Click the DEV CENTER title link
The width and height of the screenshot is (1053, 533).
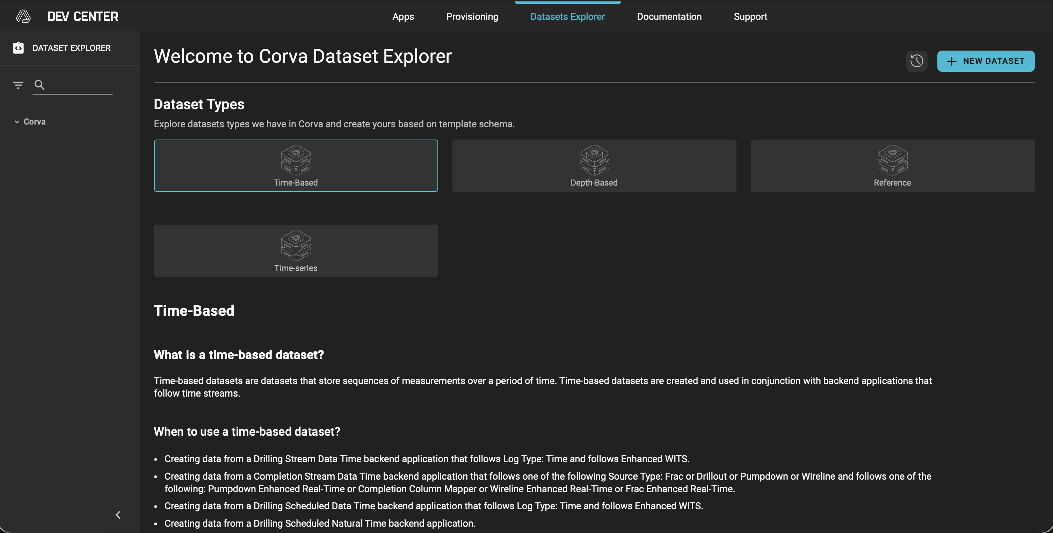[x=83, y=16]
